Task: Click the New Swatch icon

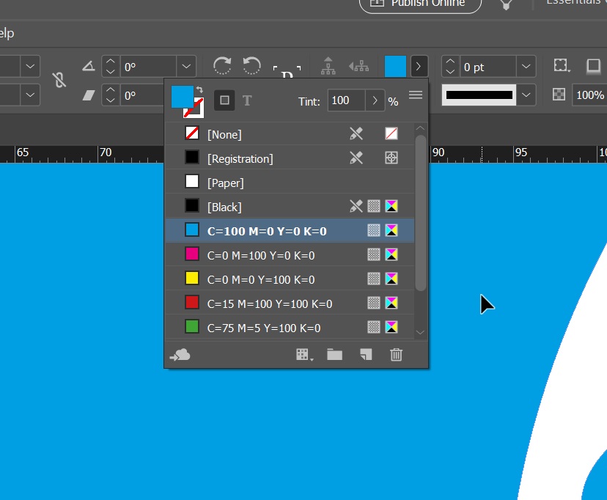Action: point(366,355)
